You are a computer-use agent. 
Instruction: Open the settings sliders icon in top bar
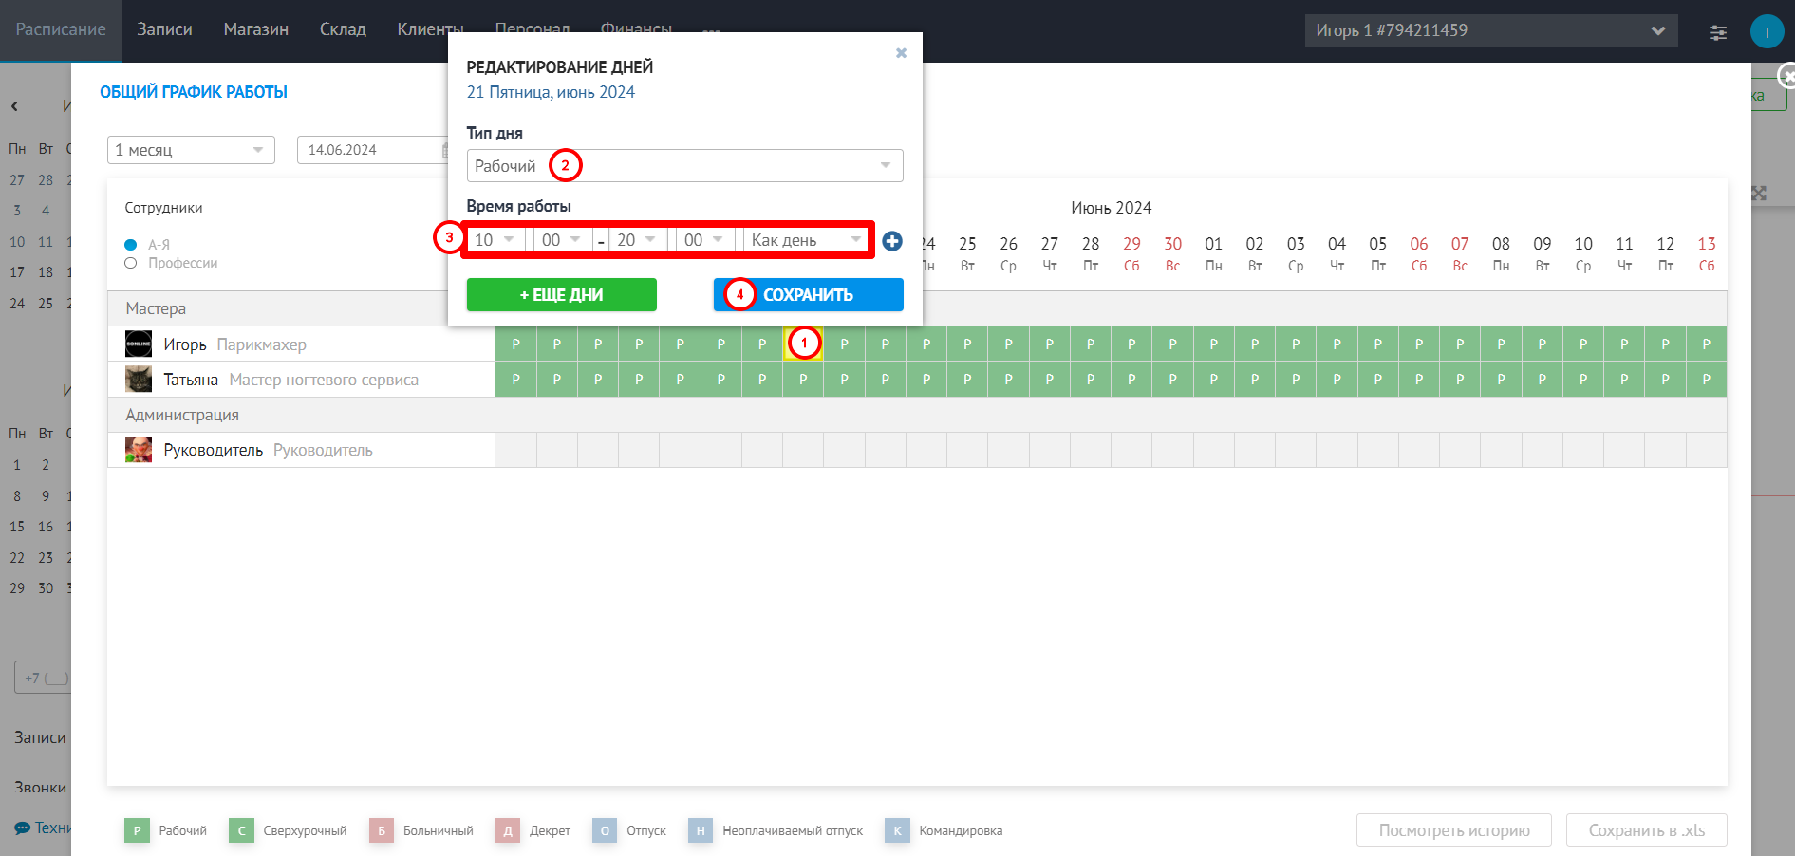[1718, 32]
